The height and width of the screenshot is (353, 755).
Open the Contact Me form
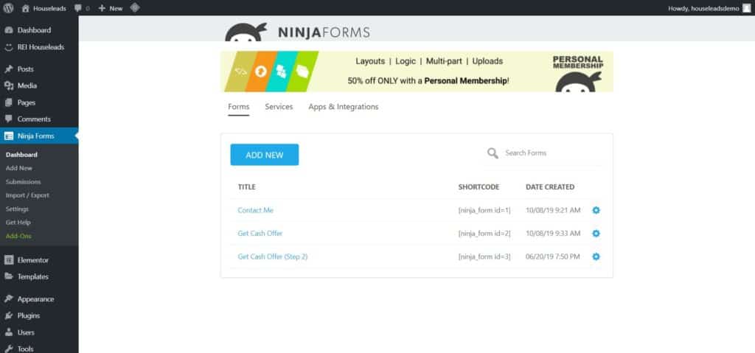tap(256, 210)
